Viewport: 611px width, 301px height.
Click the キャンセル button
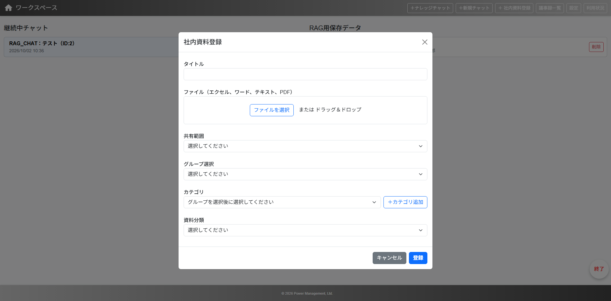point(389,258)
